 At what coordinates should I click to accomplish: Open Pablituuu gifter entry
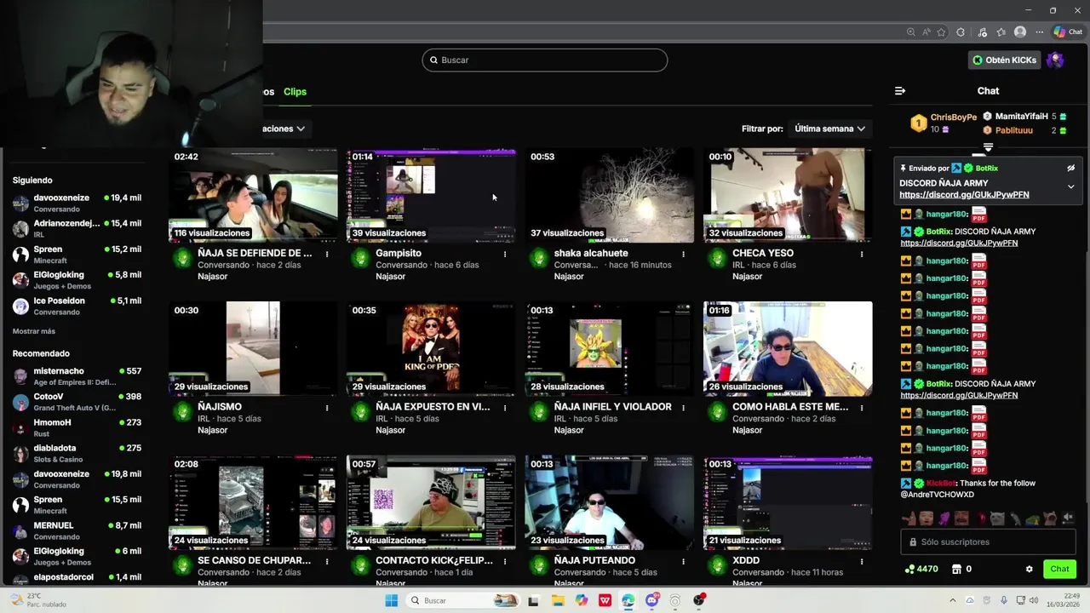1025,130
